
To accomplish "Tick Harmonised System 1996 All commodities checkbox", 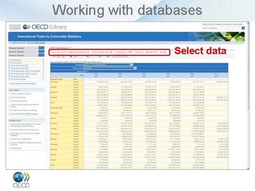I will (9, 71).
